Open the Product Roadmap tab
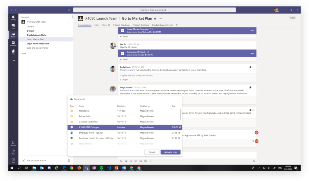The image size is (309, 181). (121, 25)
